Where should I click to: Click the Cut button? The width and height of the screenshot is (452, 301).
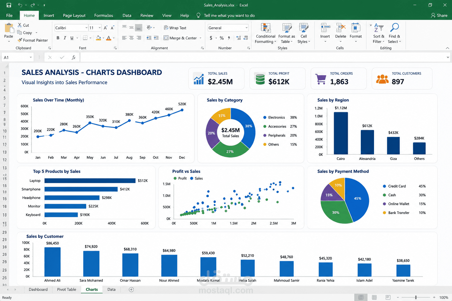(x=23, y=25)
